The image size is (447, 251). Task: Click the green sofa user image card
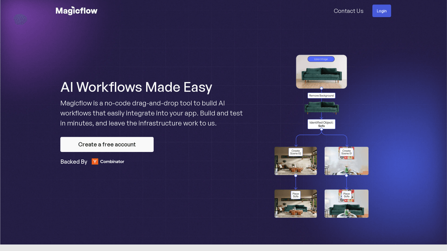coord(321,76)
